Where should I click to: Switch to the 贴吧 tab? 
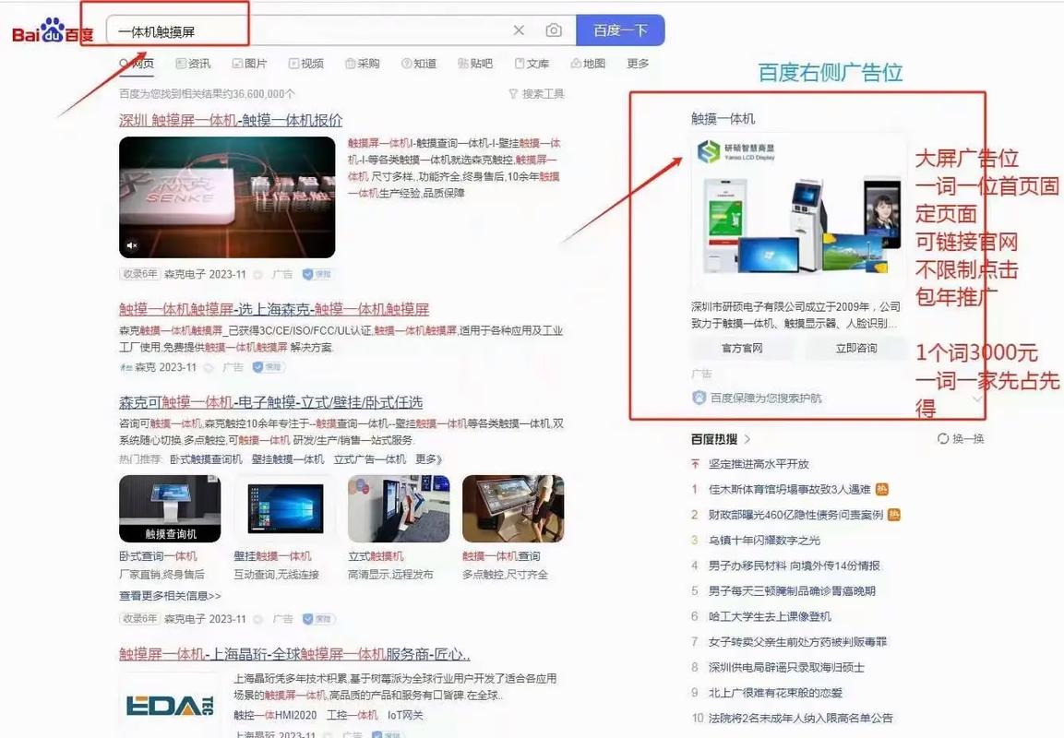(475, 63)
